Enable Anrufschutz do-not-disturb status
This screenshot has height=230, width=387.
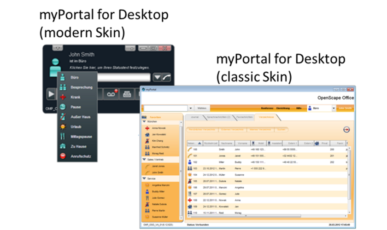pos(77,156)
